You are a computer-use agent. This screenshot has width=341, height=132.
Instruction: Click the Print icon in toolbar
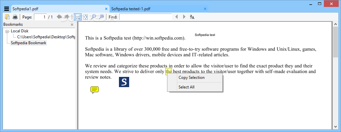click(x=15, y=17)
